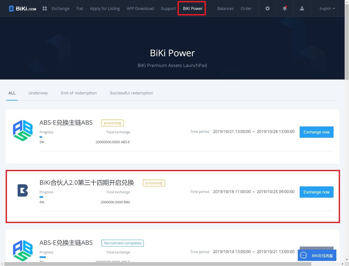Open Order in the top navigation
This screenshot has height=266, width=349.
coord(246,8)
